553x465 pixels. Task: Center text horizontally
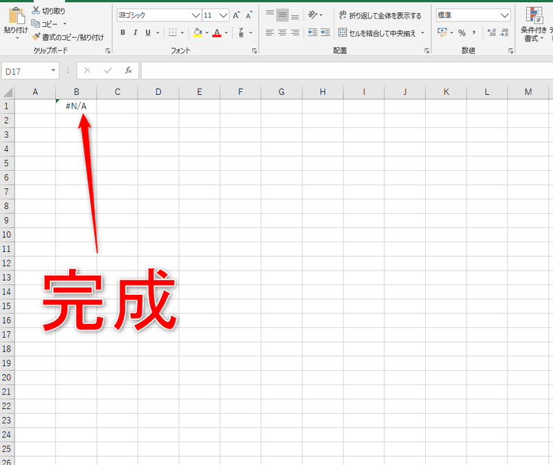click(282, 33)
